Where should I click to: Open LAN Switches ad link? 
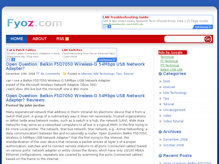(x=72, y=50)
